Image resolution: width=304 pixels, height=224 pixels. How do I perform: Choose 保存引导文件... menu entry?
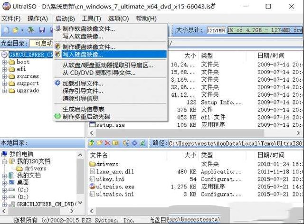(x=110, y=91)
